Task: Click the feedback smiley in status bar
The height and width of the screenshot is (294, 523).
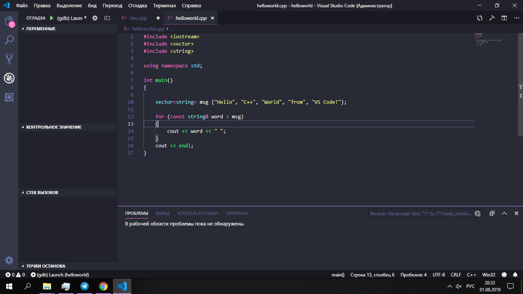Action: [504, 275]
